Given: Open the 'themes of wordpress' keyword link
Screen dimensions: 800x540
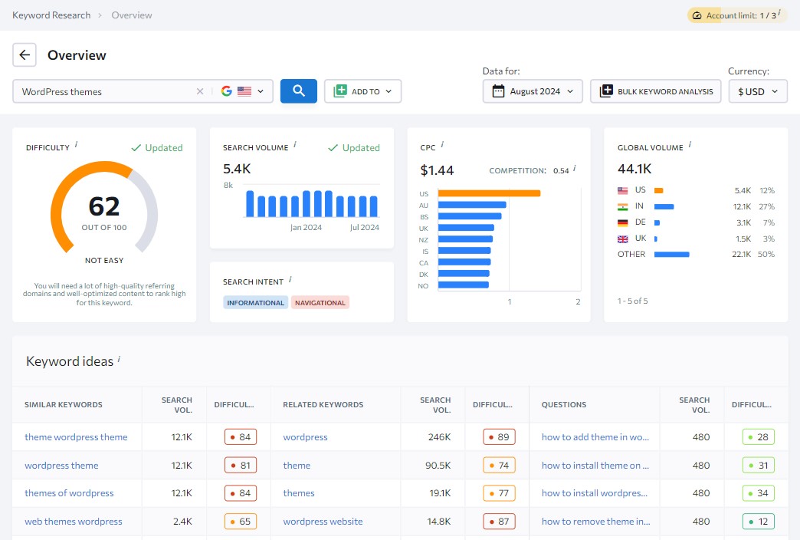Looking at the screenshot, I should 70,493.
